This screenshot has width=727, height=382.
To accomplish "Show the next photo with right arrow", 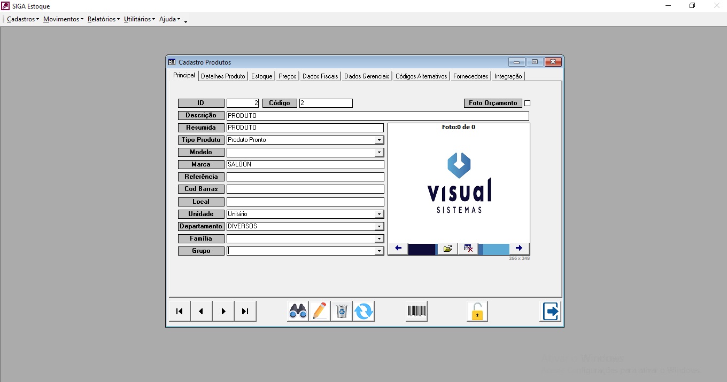I will [x=519, y=249].
